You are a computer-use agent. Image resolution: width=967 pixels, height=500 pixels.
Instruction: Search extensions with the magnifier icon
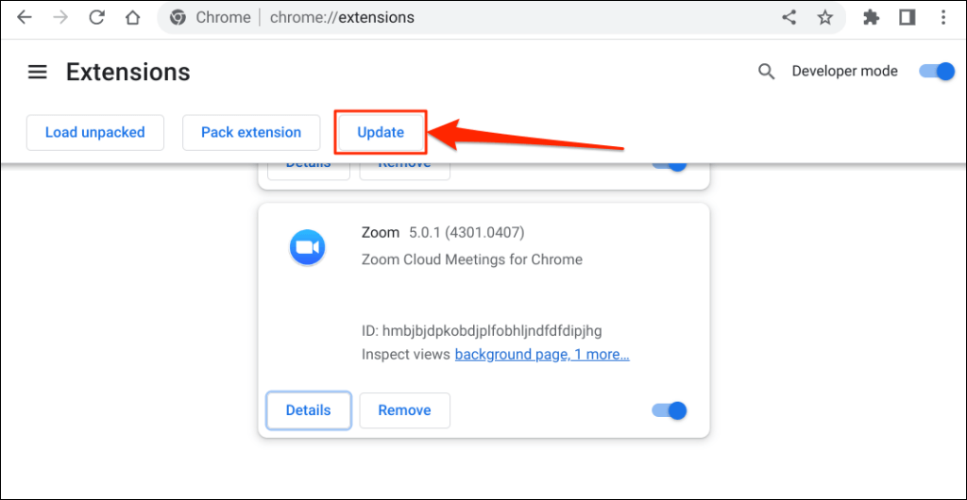click(766, 72)
